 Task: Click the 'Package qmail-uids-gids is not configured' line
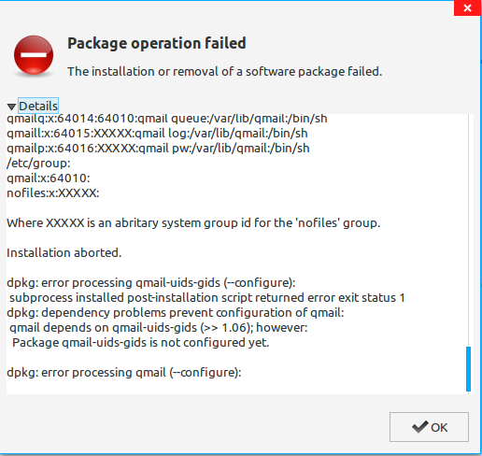tap(140, 343)
